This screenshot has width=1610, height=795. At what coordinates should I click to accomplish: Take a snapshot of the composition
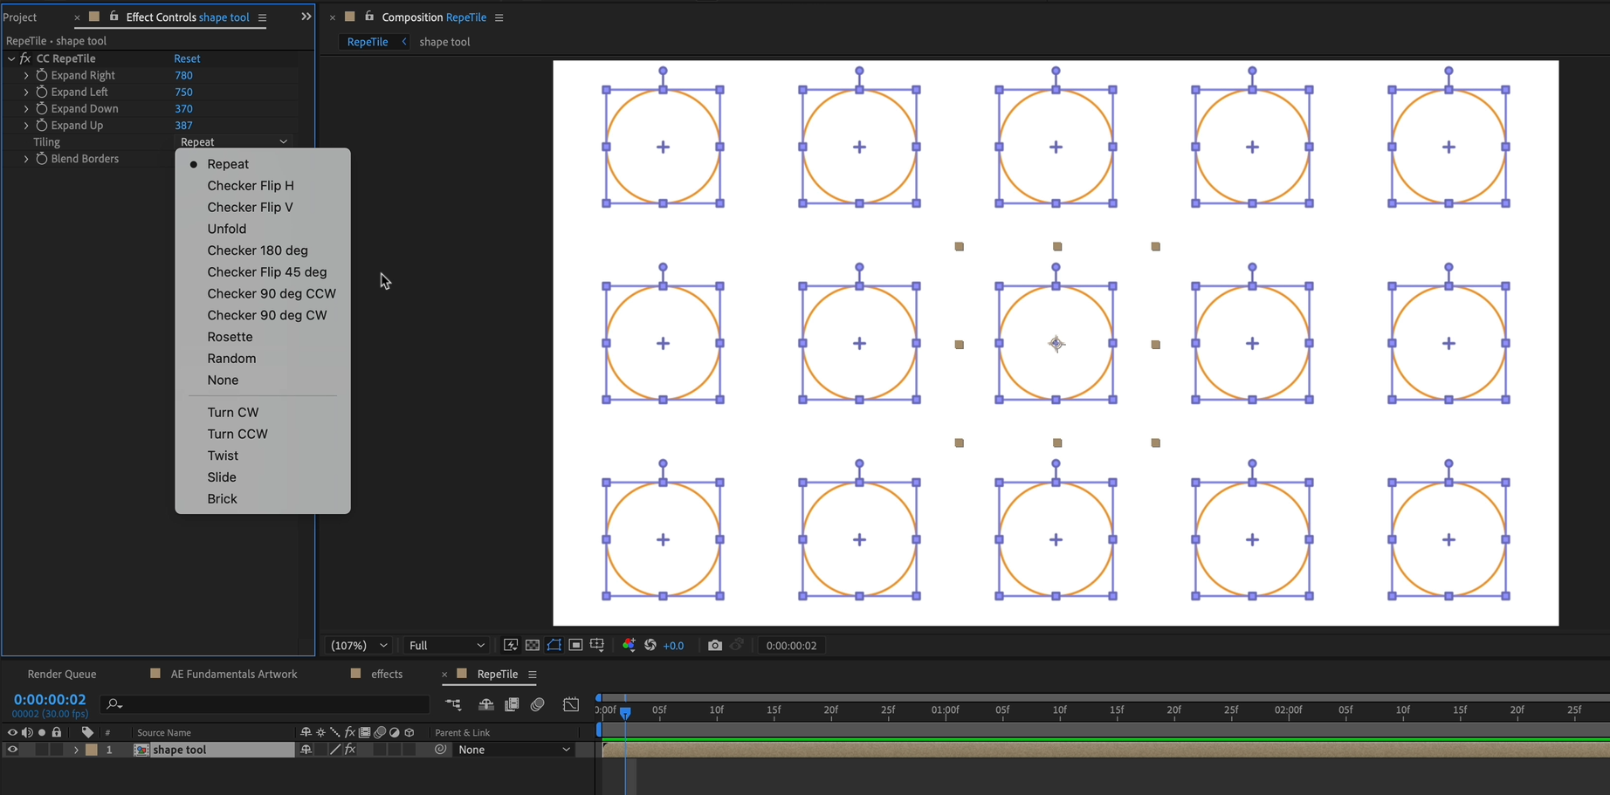click(x=714, y=645)
